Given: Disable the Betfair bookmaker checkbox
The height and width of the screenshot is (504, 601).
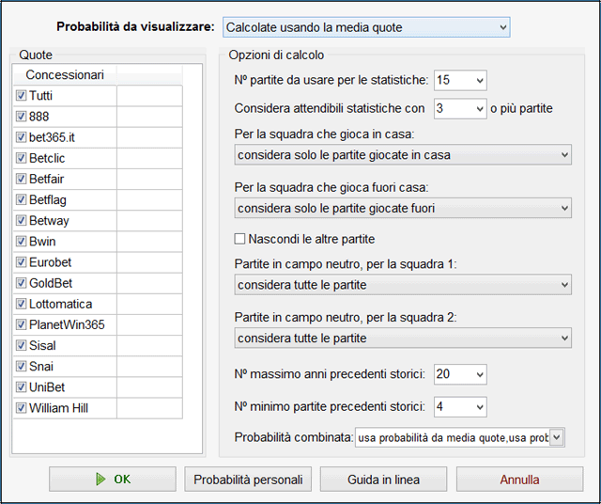Looking at the screenshot, I should point(21,179).
